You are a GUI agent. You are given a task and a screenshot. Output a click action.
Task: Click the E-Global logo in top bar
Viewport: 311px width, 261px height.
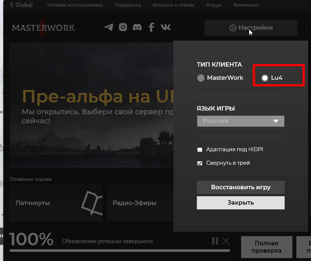(x=22, y=5)
